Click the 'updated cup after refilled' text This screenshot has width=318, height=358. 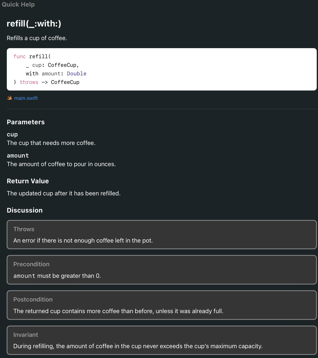tap(64, 193)
